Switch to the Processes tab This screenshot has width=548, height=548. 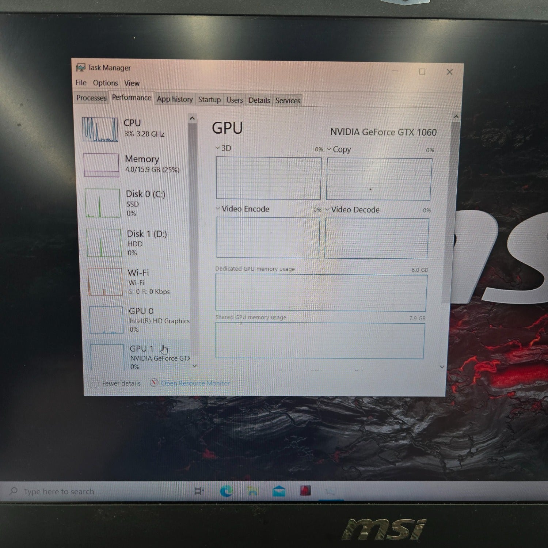click(x=91, y=98)
